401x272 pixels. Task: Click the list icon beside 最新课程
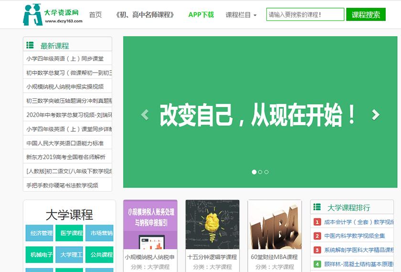pos(30,45)
